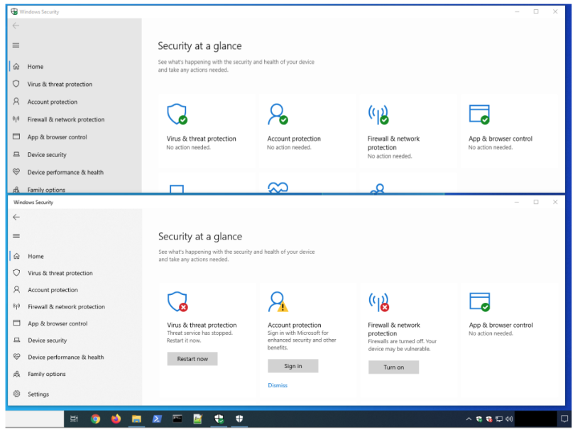This screenshot has width=580, height=430.
Task: Click Windows Security title in lower window title bar
Action: [x=33, y=203]
